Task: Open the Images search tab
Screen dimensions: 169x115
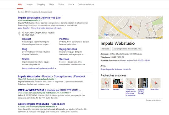Action: 29,4
